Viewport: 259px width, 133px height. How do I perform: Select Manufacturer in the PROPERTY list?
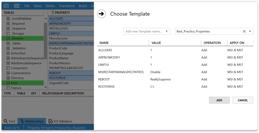71,38
